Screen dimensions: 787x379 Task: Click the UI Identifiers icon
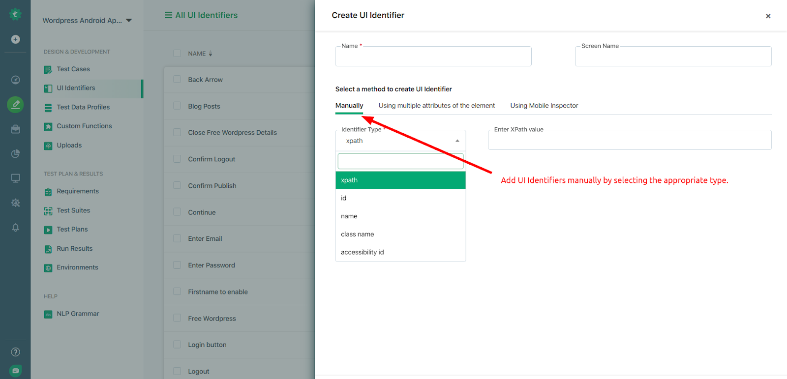click(48, 88)
